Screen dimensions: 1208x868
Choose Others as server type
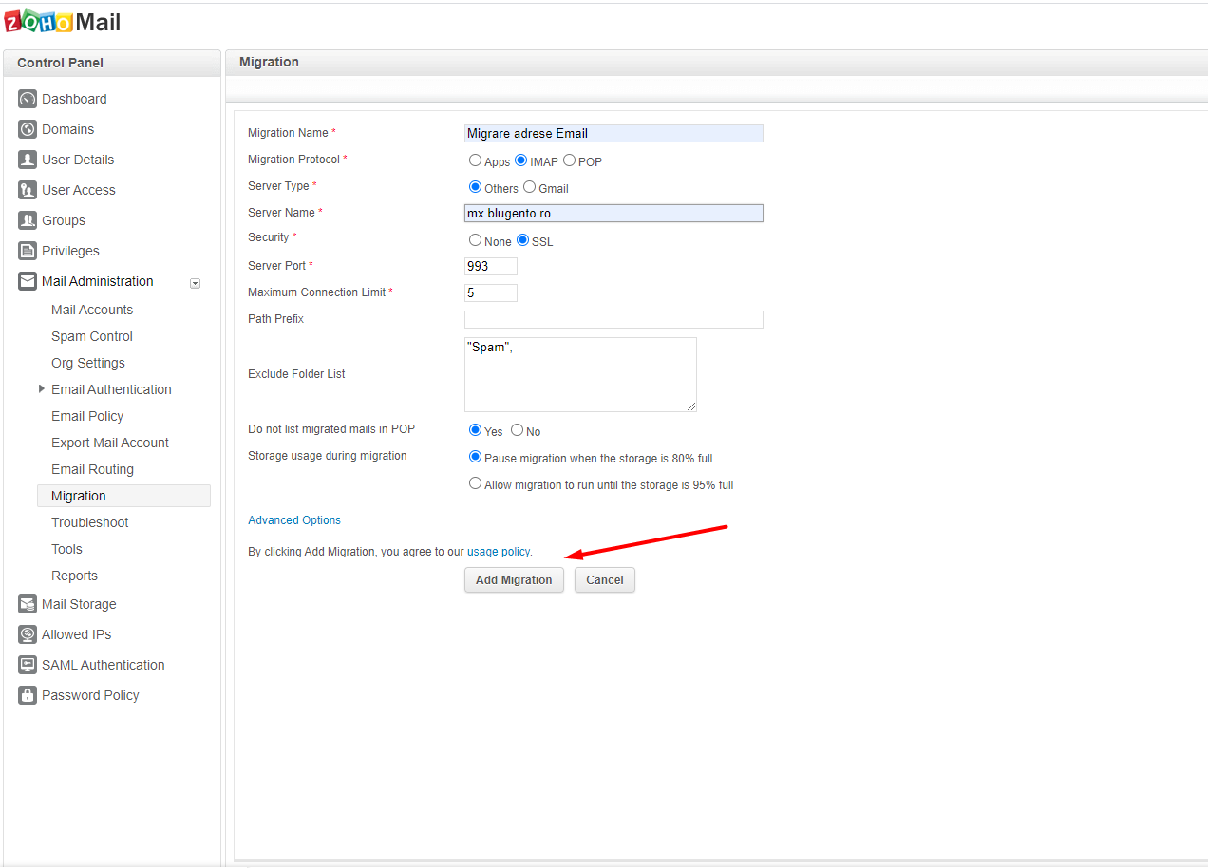pos(475,187)
